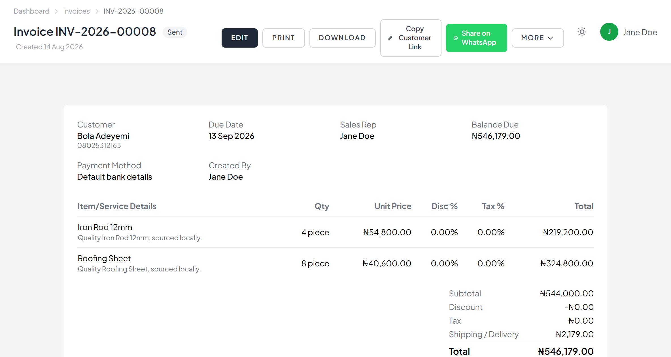Select the Jane Doe account name
Screen dimensions: 671x357
pos(640,32)
